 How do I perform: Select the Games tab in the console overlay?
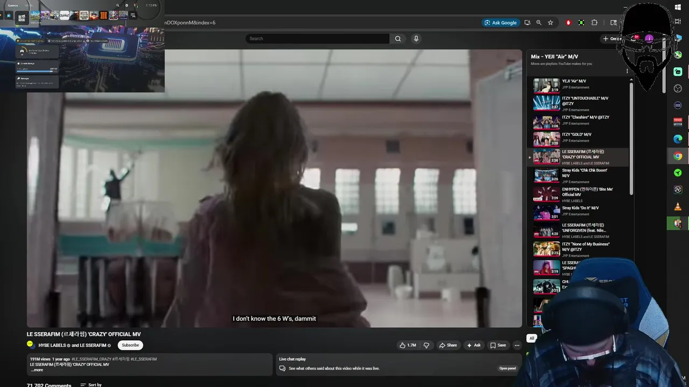pos(12,5)
